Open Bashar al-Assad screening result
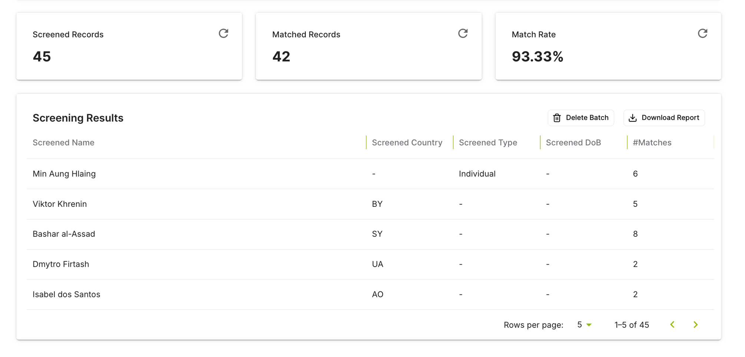 pos(64,234)
